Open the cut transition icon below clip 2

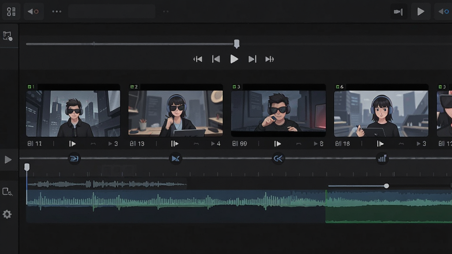pos(175,158)
